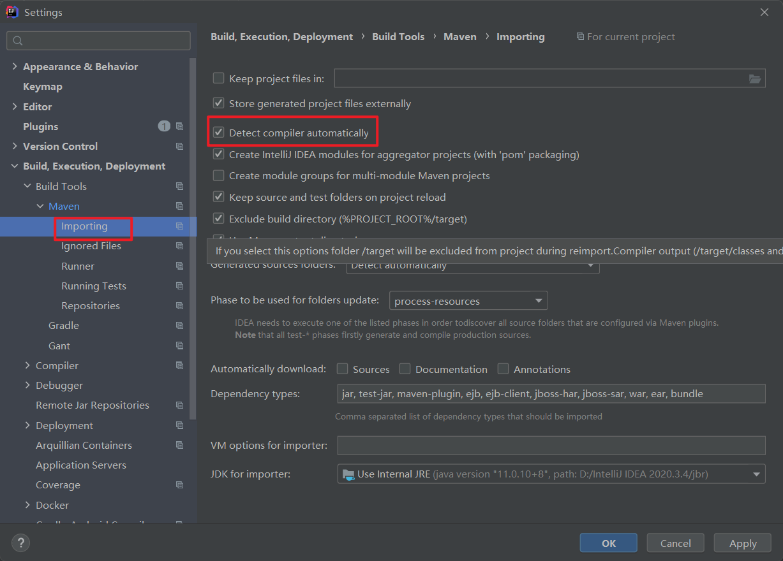Open the Phase for folders update dropdown
The height and width of the screenshot is (561, 783).
[468, 301]
